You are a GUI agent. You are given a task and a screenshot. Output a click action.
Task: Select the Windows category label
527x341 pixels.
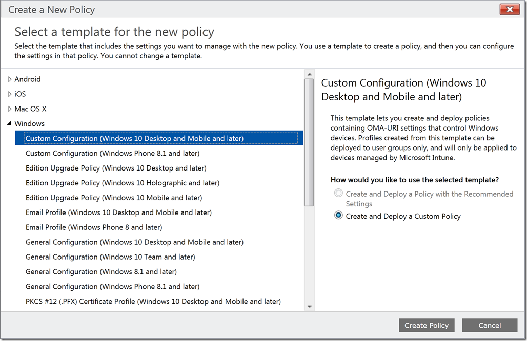(29, 123)
